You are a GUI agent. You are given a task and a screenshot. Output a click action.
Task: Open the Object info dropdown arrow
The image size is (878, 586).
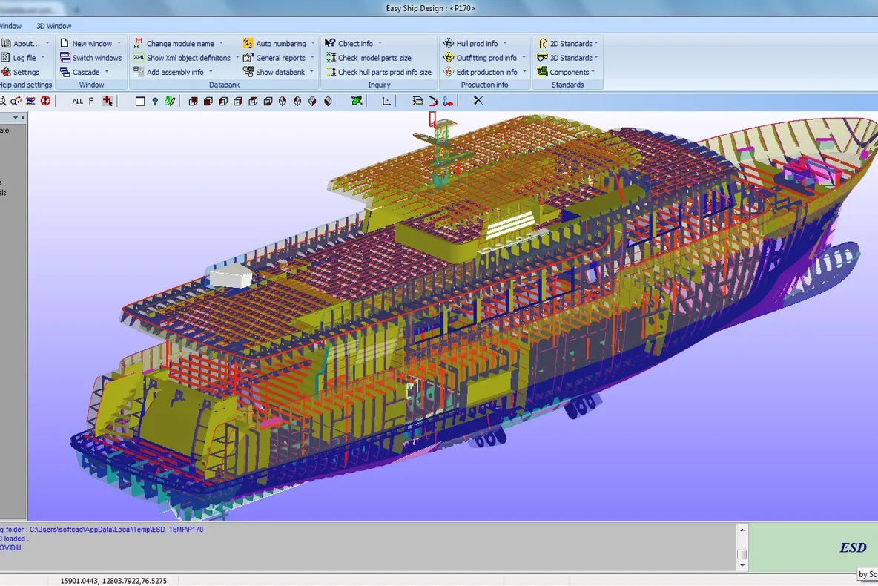click(380, 43)
